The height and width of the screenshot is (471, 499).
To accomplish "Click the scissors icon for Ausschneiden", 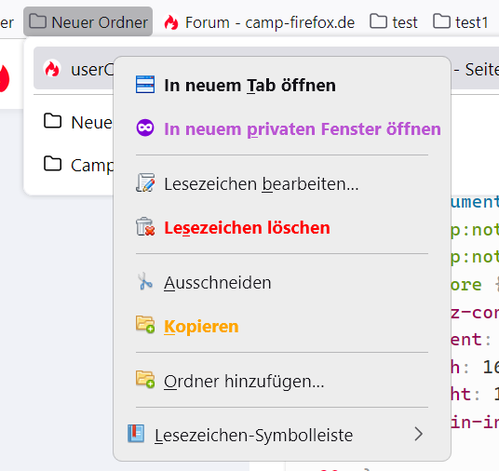I will (145, 281).
